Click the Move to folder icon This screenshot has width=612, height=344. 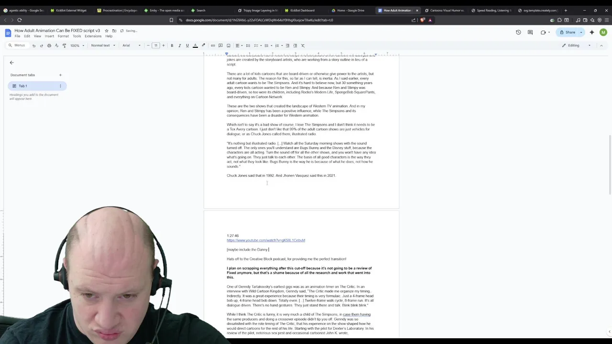[x=114, y=31]
